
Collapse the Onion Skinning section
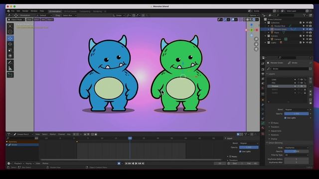click(275, 143)
